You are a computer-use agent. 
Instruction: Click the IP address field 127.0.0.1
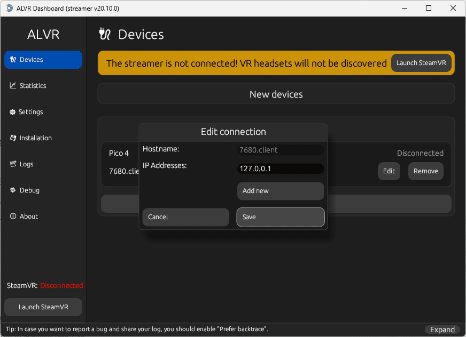click(280, 169)
